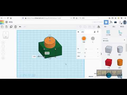Click the Mirror tool icon
127x95 pixels.
[98, 27]
